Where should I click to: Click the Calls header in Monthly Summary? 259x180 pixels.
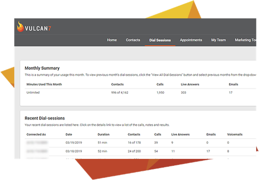tap(160, 84)
